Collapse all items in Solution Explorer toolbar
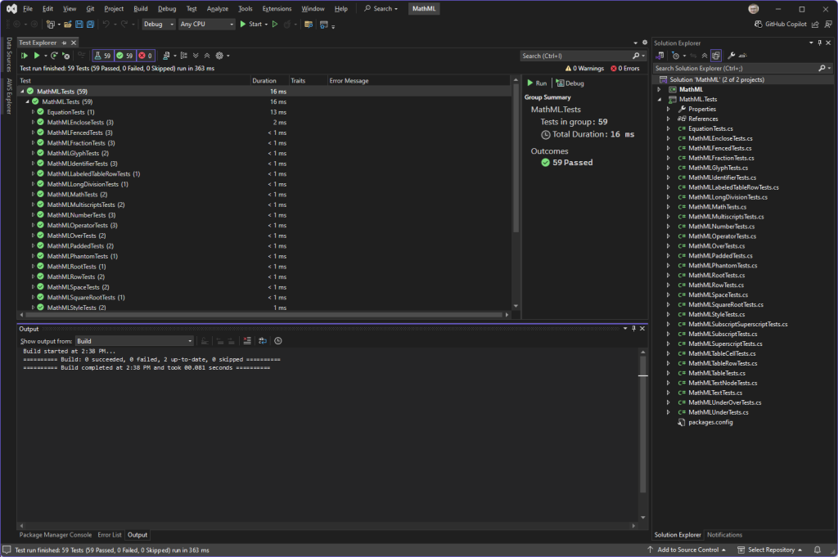This screenshot has height=557, width=838. 705,56
